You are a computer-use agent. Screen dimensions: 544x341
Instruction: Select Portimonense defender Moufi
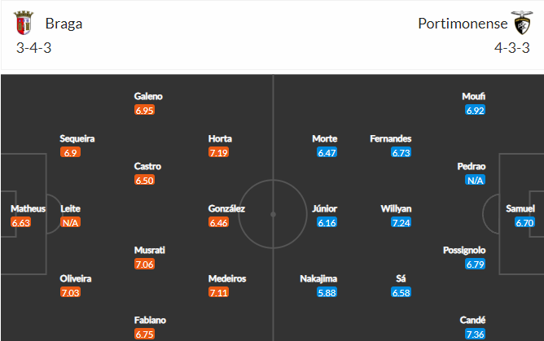[474, 96]
